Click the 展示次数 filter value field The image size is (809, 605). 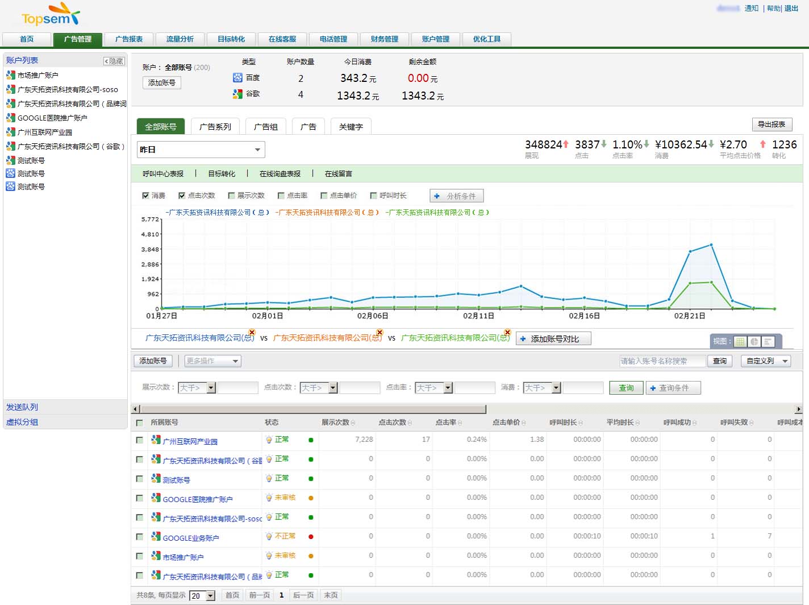pos(238,388)
